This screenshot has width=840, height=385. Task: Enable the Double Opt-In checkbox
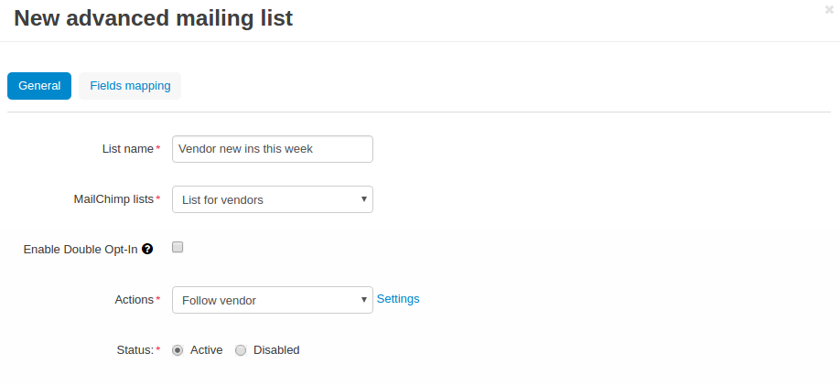coord(178,247)
